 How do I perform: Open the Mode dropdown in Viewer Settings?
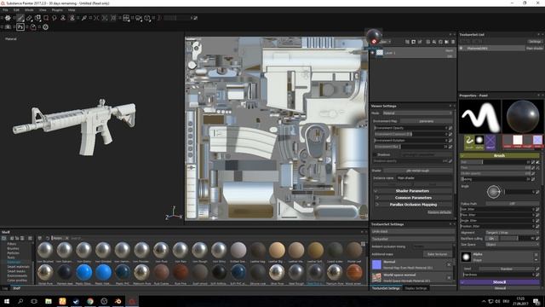(x=417, y=113)
